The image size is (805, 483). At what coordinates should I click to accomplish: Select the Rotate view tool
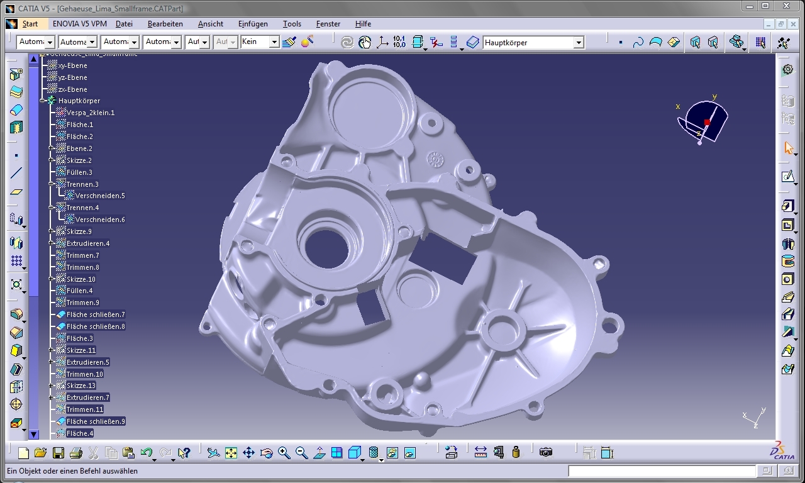266,453
